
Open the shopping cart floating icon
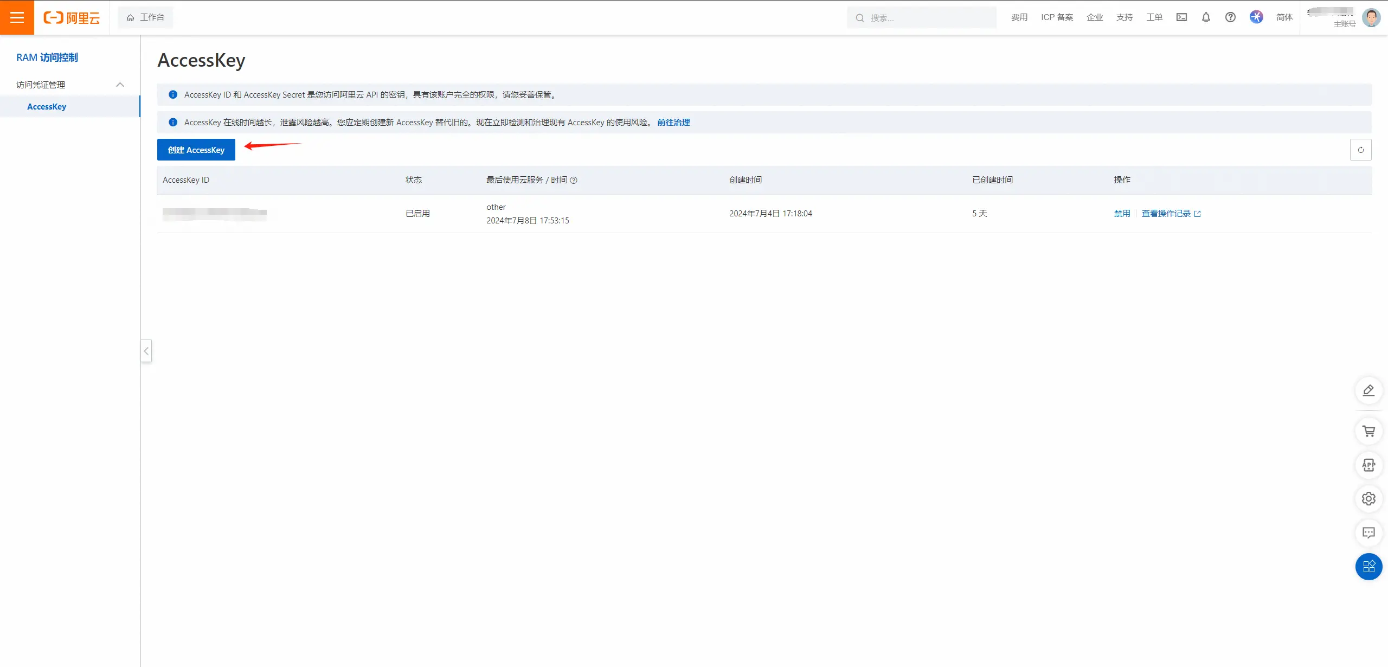click(x=1368, y=431)
